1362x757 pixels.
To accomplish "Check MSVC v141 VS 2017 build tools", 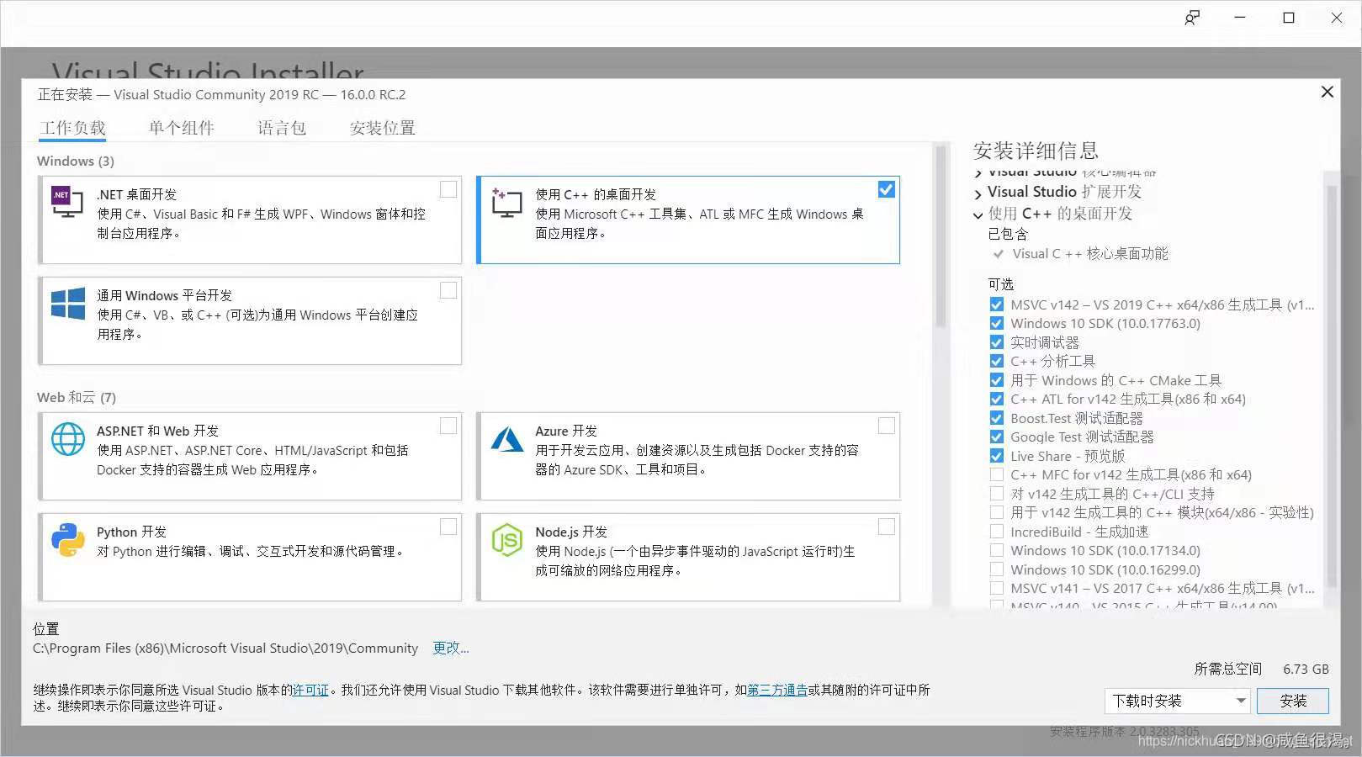I will coord(997,588).
